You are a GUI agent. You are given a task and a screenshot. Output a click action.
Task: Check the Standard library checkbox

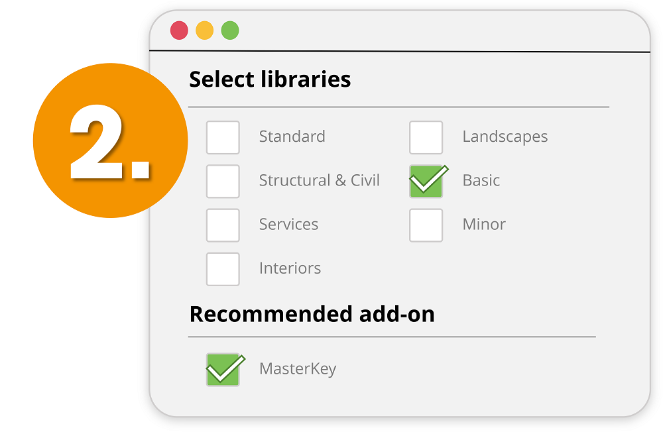pyautogui.click(x=223, y=137)
